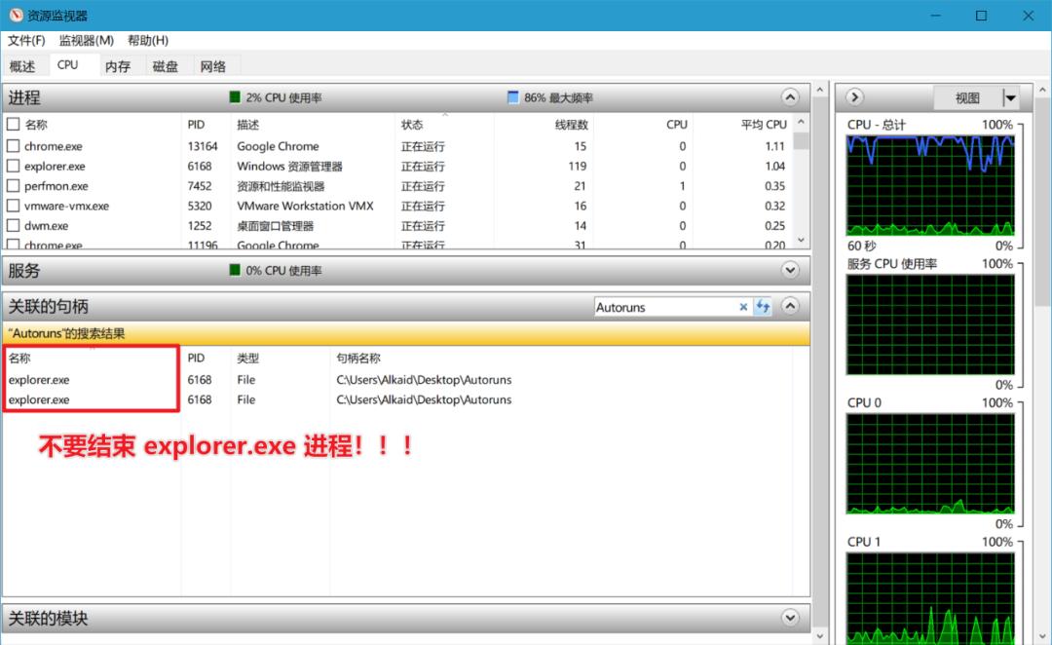Collapse the graph sidebar with the arrow button
The image size is (1052, 645).
click(854, 97)
